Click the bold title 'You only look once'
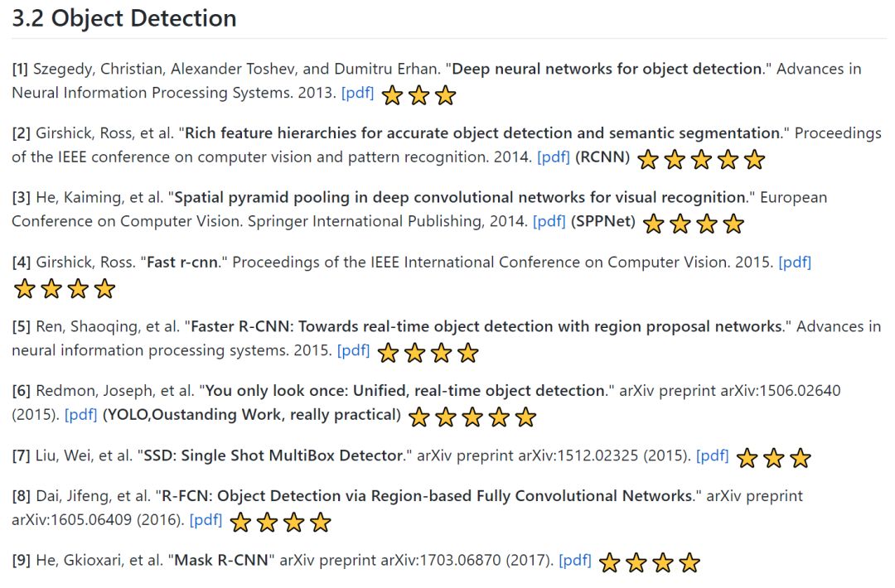The height and width of the screenshot is (588, 895). point(276,391)
